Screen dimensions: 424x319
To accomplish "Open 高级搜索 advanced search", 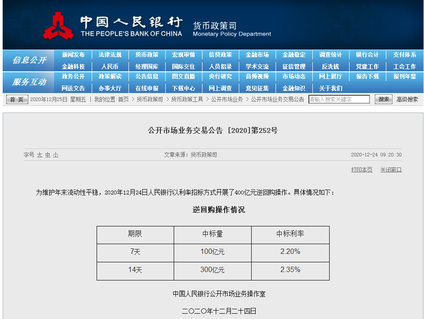I will point(406,99).
